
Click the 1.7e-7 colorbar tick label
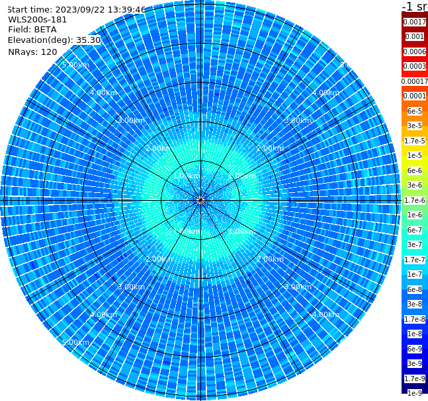415,260
